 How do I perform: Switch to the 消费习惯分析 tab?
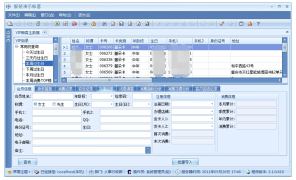point(178,88)
